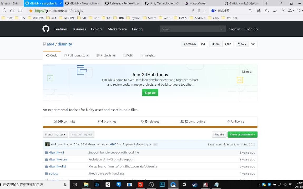Open Features in GitHub navigation
This screenshot has width=303, height=189.
[61, 29]
